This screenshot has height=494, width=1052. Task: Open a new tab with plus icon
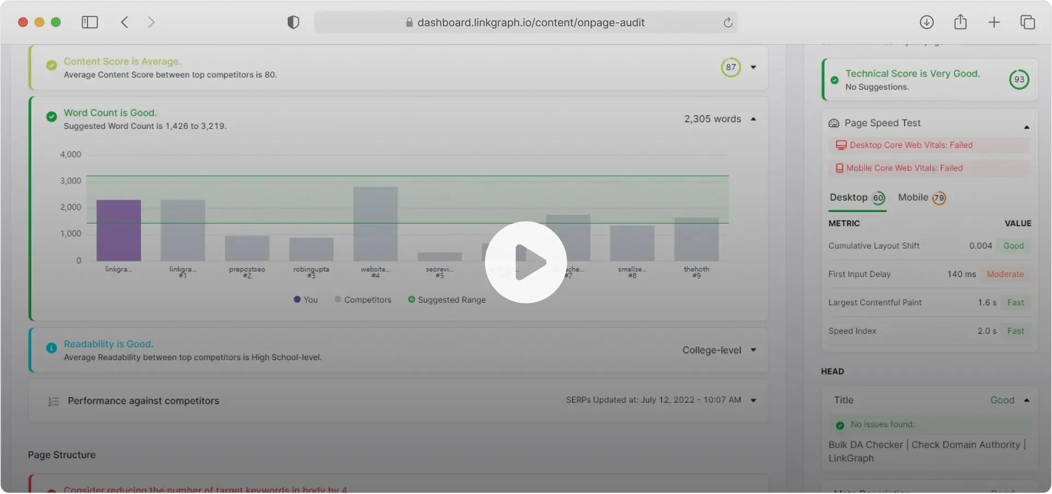point(994,22)
